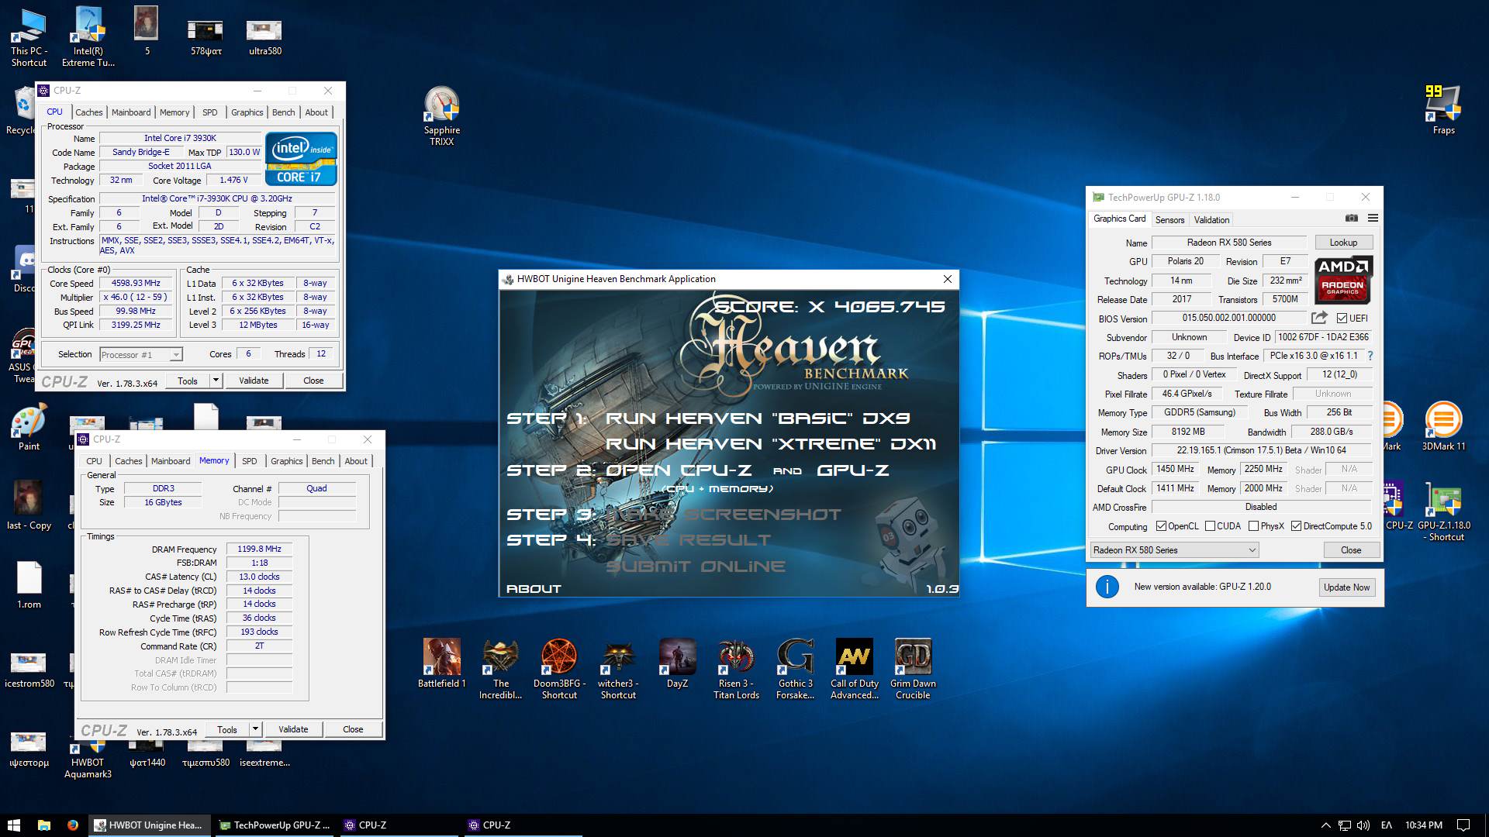Open SPD tab in memory CPU-Z window
The width and height of the screenshot is (1489, 837).
(249, 461)
